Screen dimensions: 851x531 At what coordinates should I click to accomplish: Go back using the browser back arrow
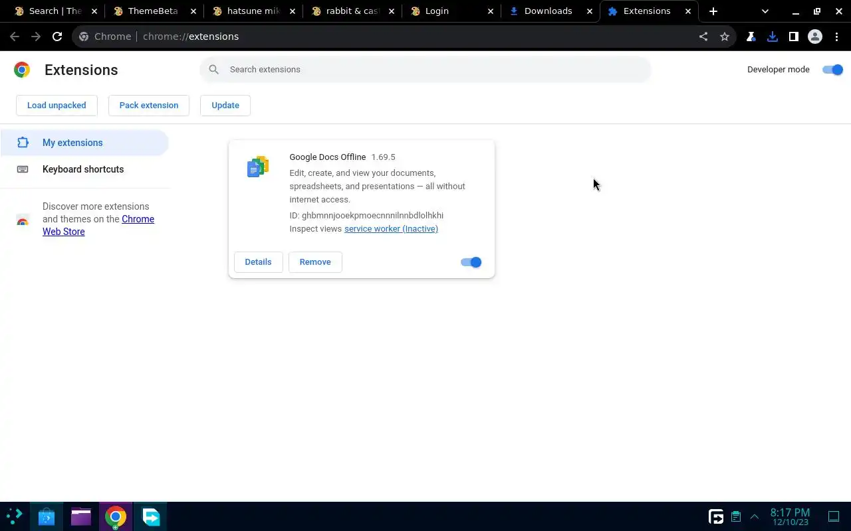click(15, 37)
